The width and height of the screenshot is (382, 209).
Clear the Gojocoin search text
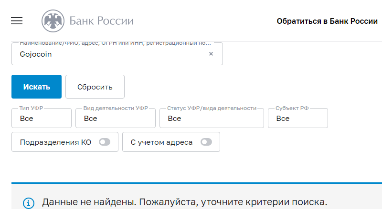click(211, 54)
